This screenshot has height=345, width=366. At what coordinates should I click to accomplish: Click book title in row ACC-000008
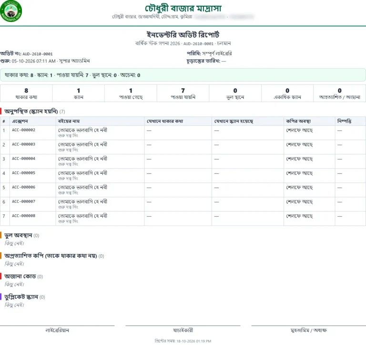pos(82,216)
